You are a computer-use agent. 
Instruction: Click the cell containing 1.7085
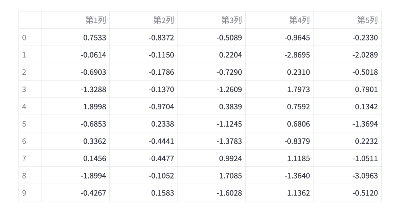tap(211, 176)
